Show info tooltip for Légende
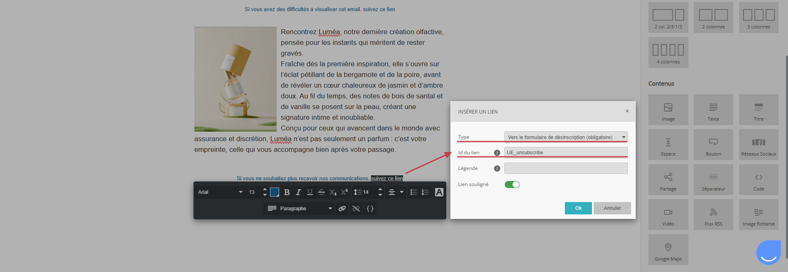Image resolution: width=788 pixels, height=272 pixels. [x=497, y=168]
